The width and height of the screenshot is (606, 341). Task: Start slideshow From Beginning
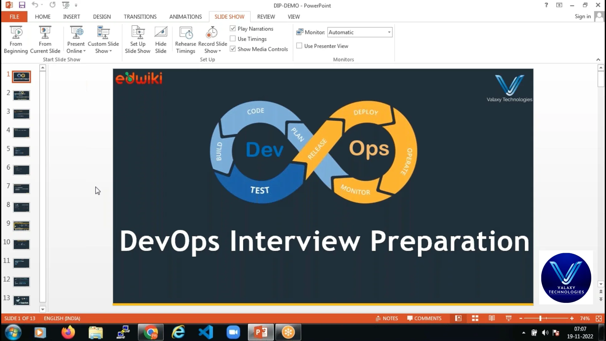coord(16,40)
